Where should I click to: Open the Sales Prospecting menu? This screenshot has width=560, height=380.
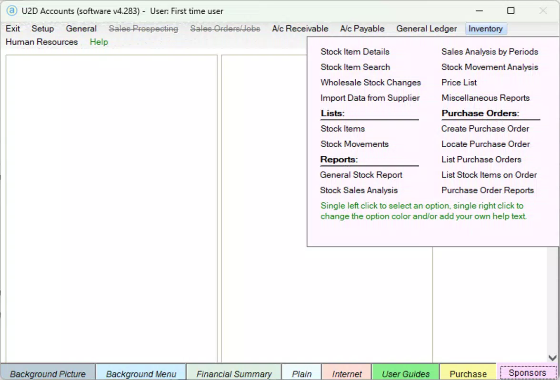(143, 28)
